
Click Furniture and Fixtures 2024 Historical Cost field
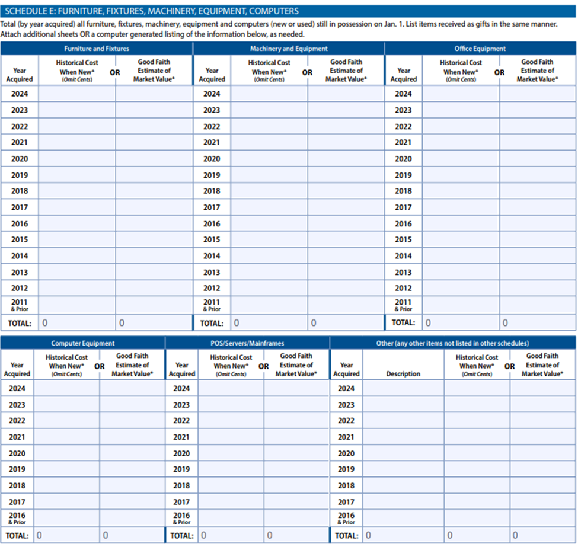[x=77, y=94]
